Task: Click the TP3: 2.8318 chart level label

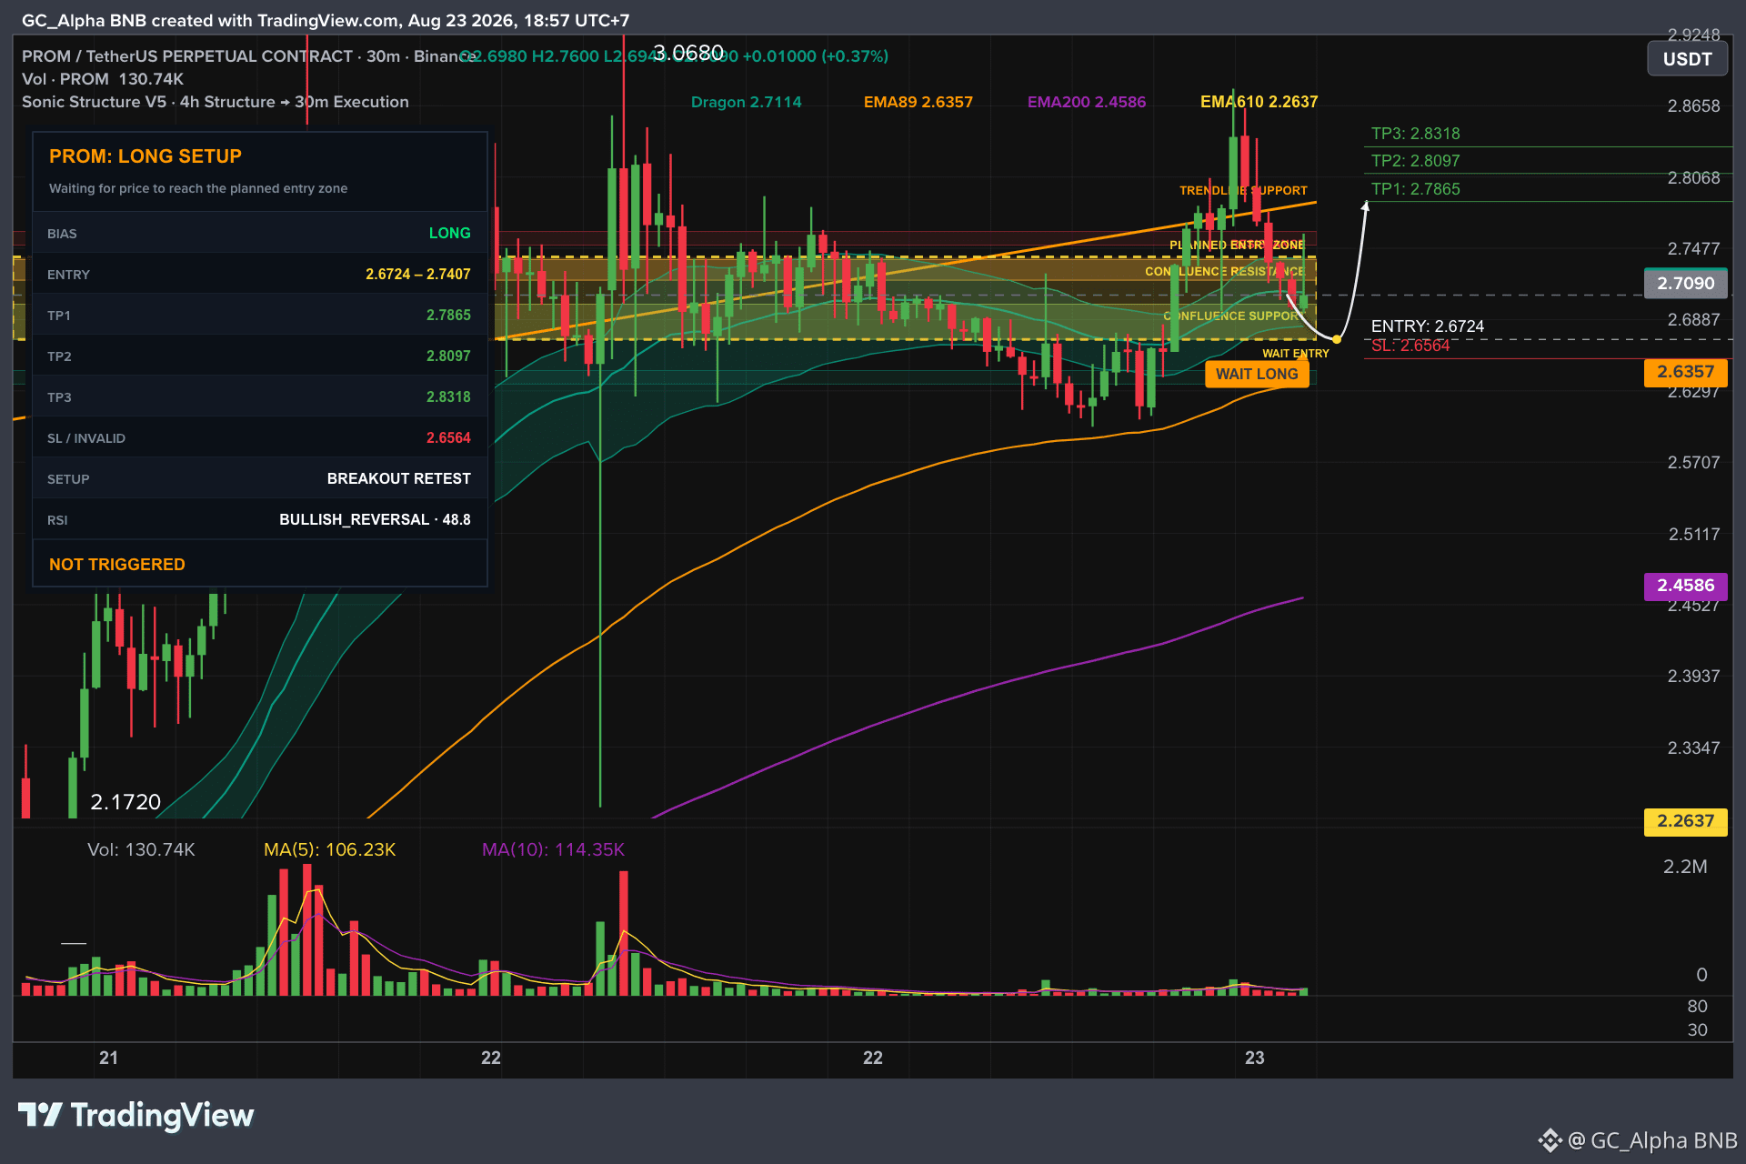Action: point(1415,134)
